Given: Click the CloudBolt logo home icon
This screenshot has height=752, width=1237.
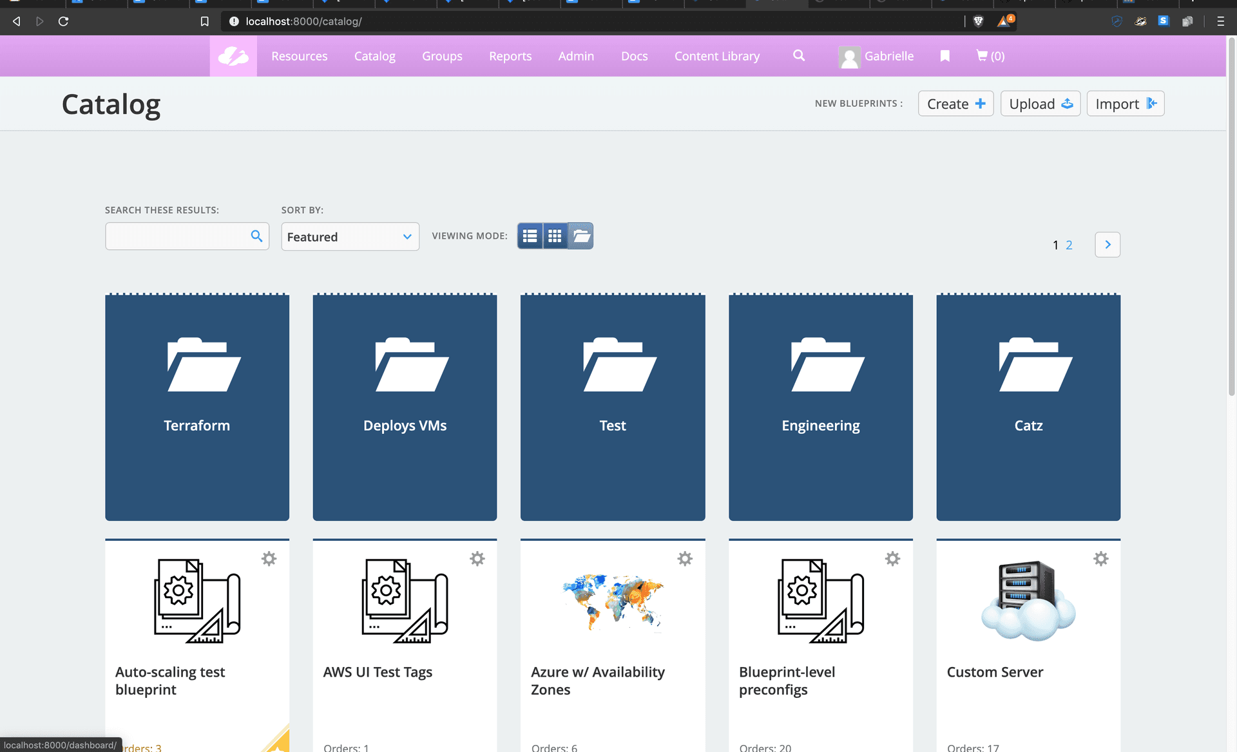Looking at the screenshot, I should pyautogui.click(x=233, y=56).
